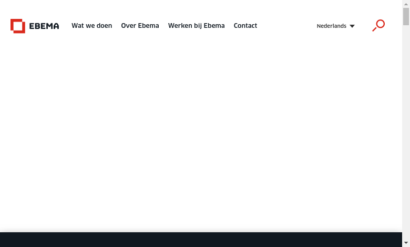Open the Wat we doen menu

[x=91, y=26]
